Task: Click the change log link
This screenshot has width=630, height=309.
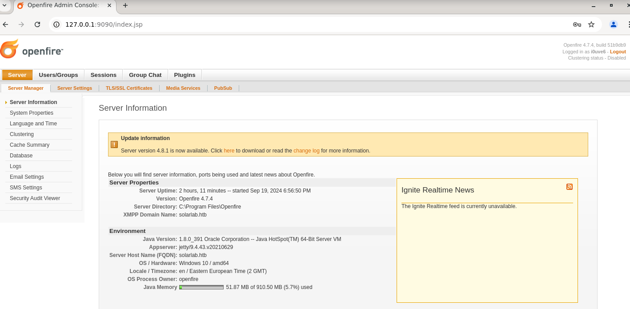Action: (306, 151)
